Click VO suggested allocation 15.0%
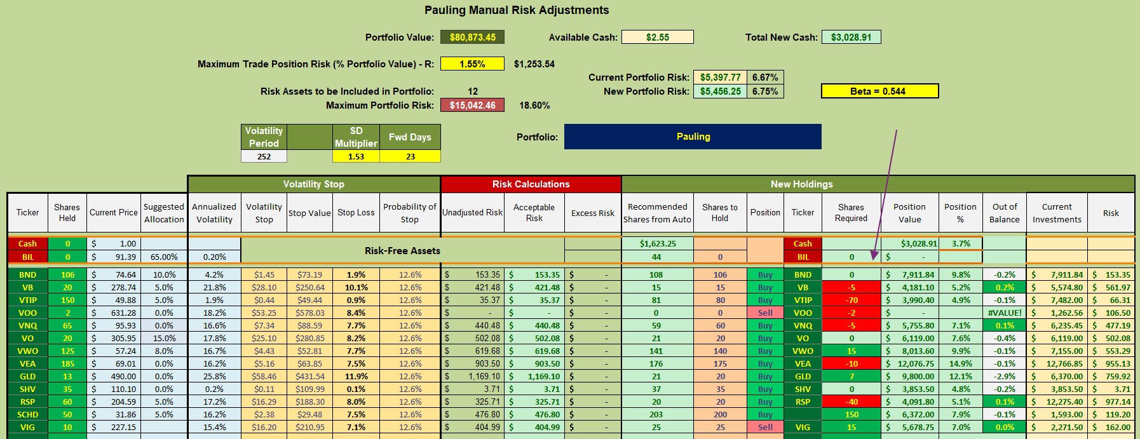Viewport: 1140px width, 439px height. pos(164,339)
